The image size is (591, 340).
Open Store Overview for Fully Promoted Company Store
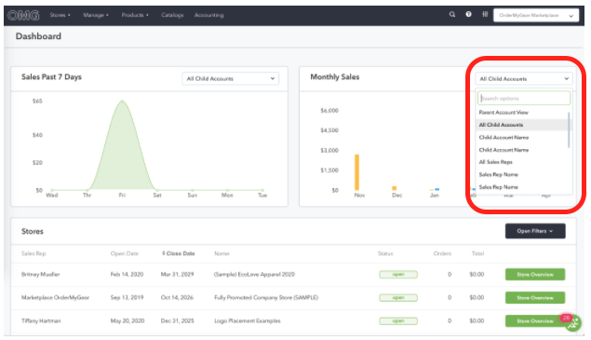tap(535, 298)
